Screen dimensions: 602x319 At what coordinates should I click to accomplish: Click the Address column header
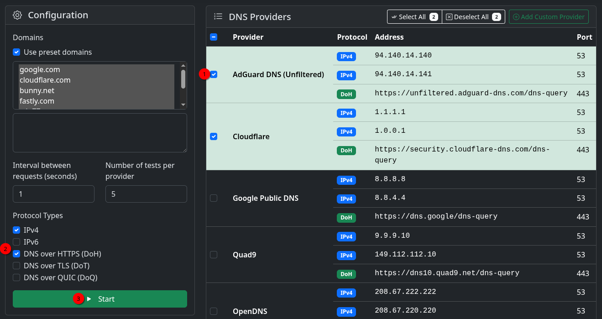pyautogui.click(x=389, y=37)
